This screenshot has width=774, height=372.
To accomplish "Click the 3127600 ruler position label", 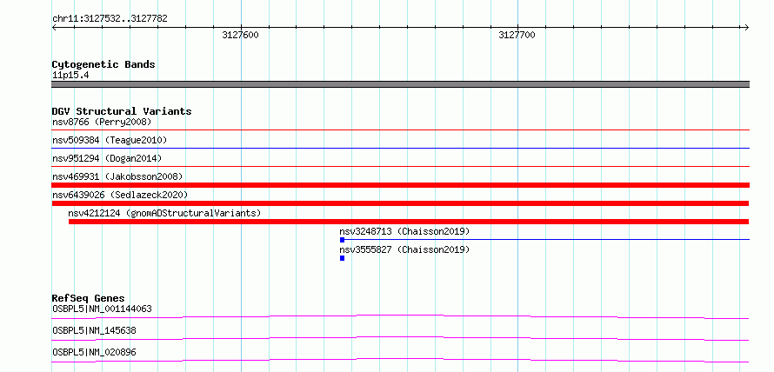I will click(x=240, y=35).
